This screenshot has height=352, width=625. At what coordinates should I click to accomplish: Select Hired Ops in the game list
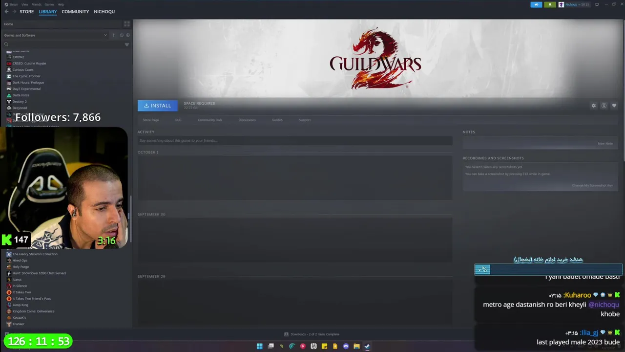[x=20, y=261]
